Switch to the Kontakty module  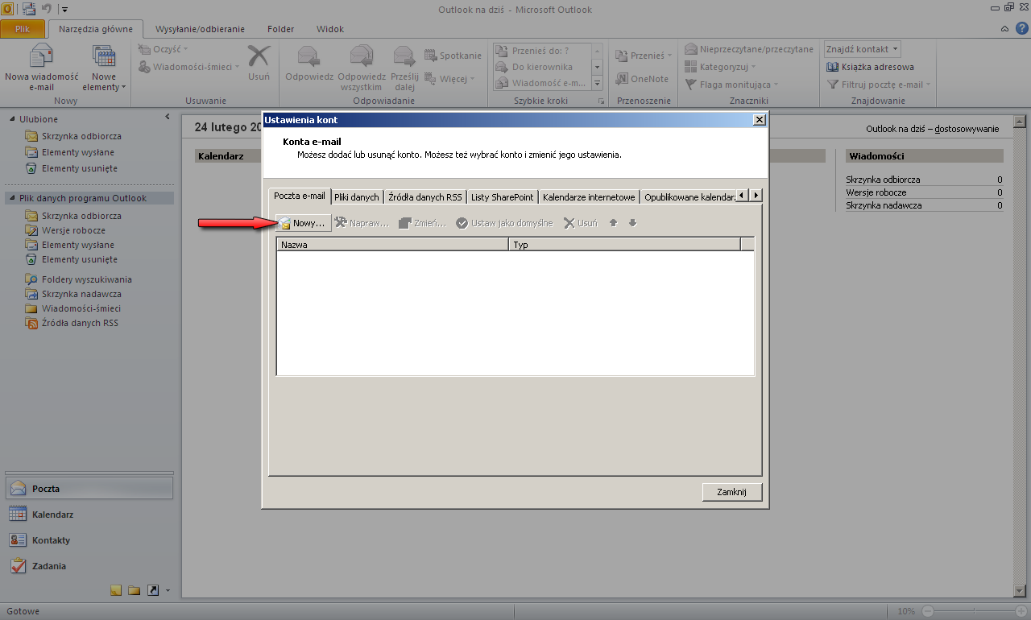point(89,540)
